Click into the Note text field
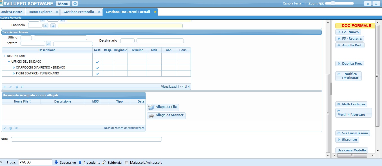The height and width of the screenshot is (166, 382). 86,139
